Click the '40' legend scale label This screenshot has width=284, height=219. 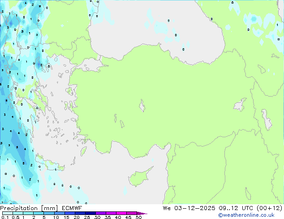[118, 217]
